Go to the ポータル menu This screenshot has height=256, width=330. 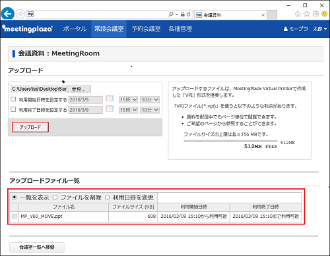[75, 29]
